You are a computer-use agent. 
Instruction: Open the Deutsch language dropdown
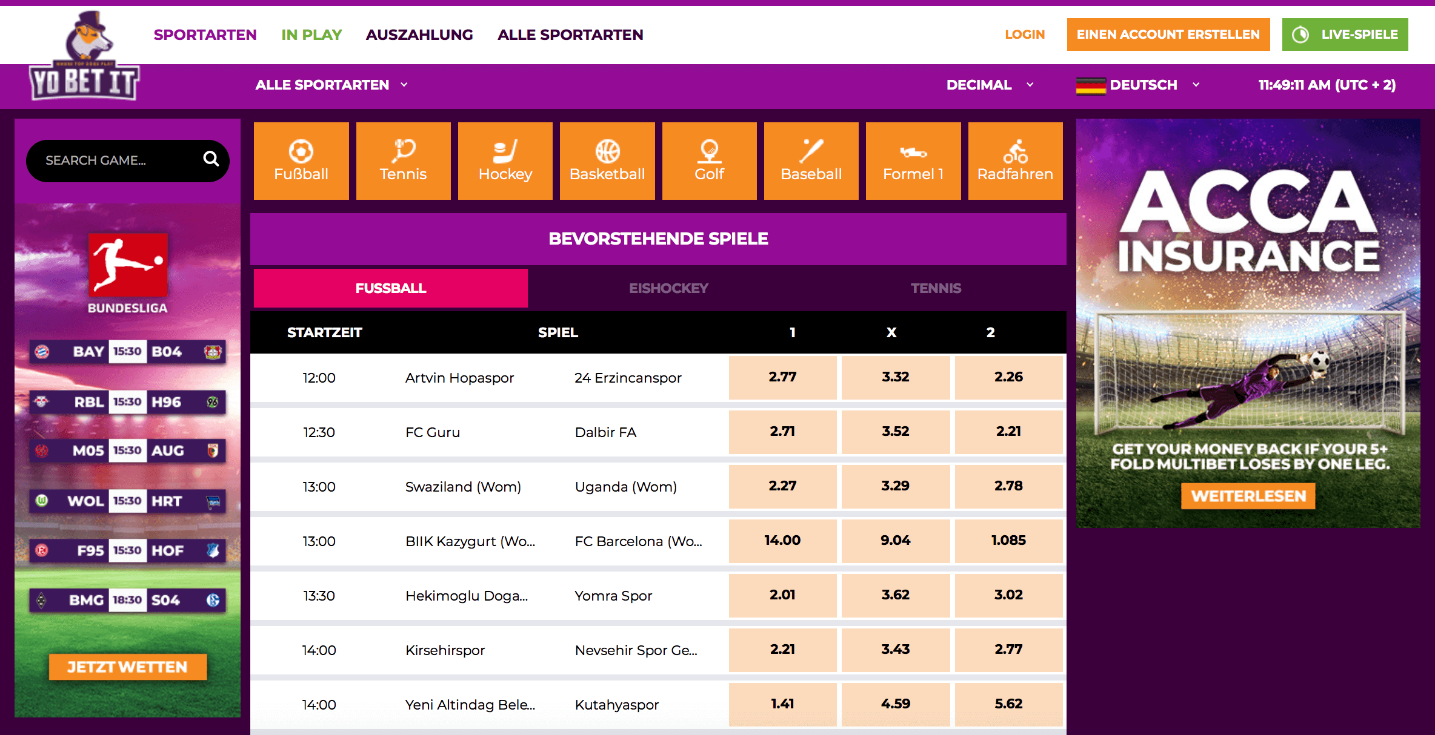coord(1138,85)
